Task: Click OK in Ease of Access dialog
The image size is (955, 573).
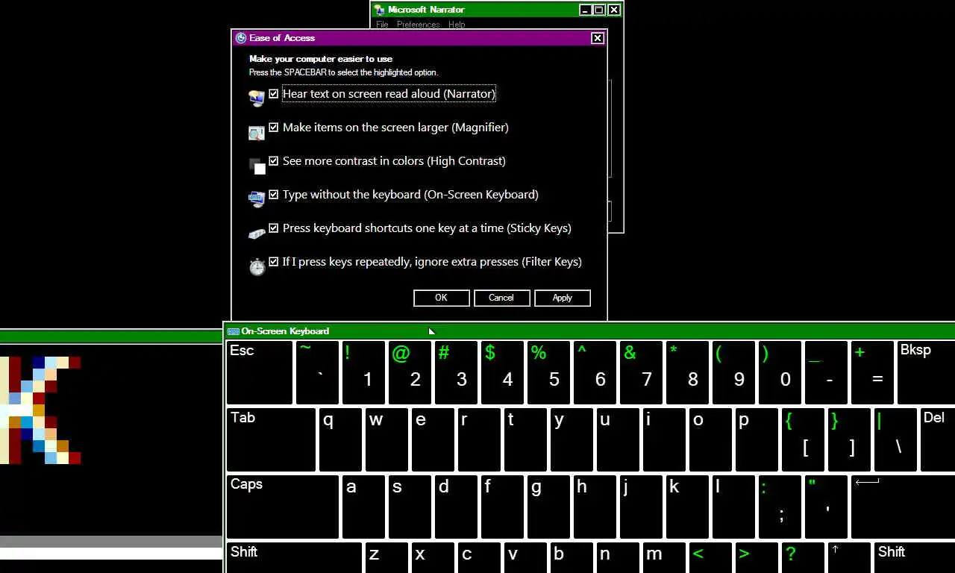Action: point(441,298)
